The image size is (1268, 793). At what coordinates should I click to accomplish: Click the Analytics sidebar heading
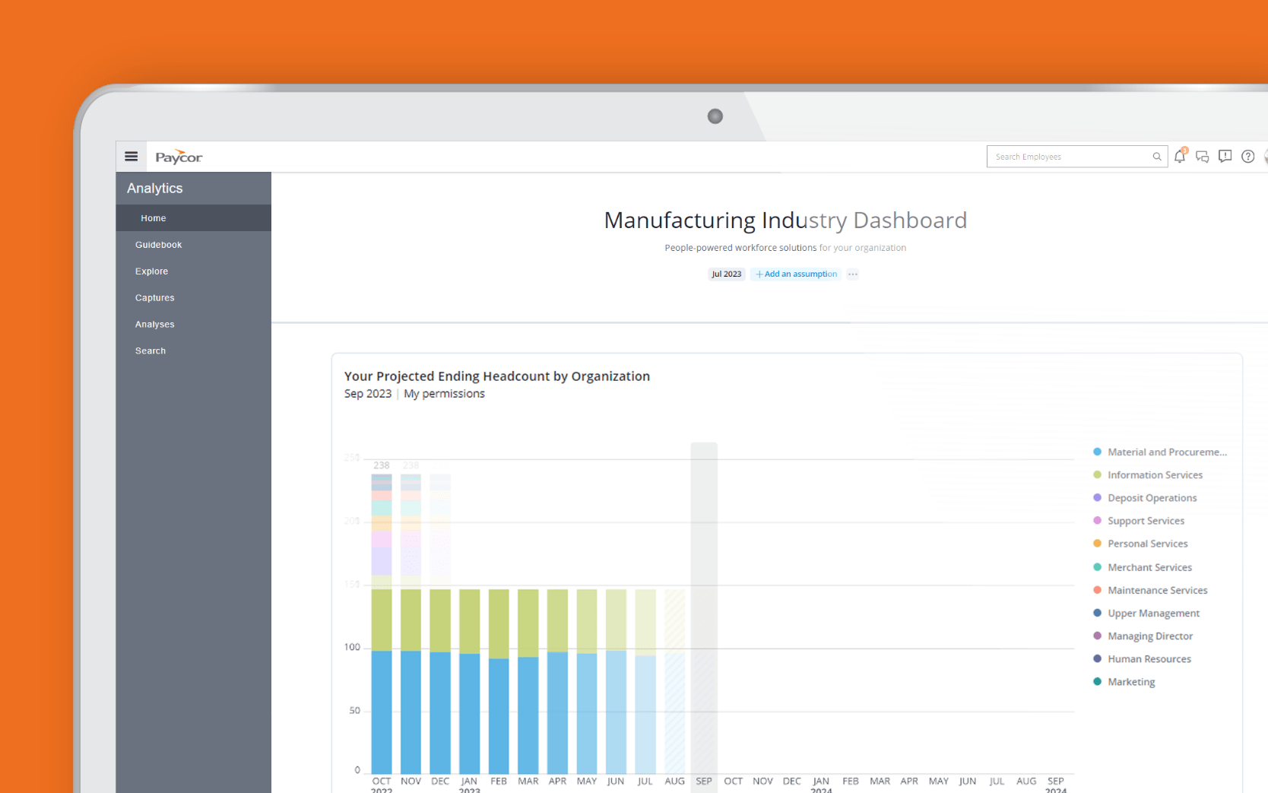155,189
